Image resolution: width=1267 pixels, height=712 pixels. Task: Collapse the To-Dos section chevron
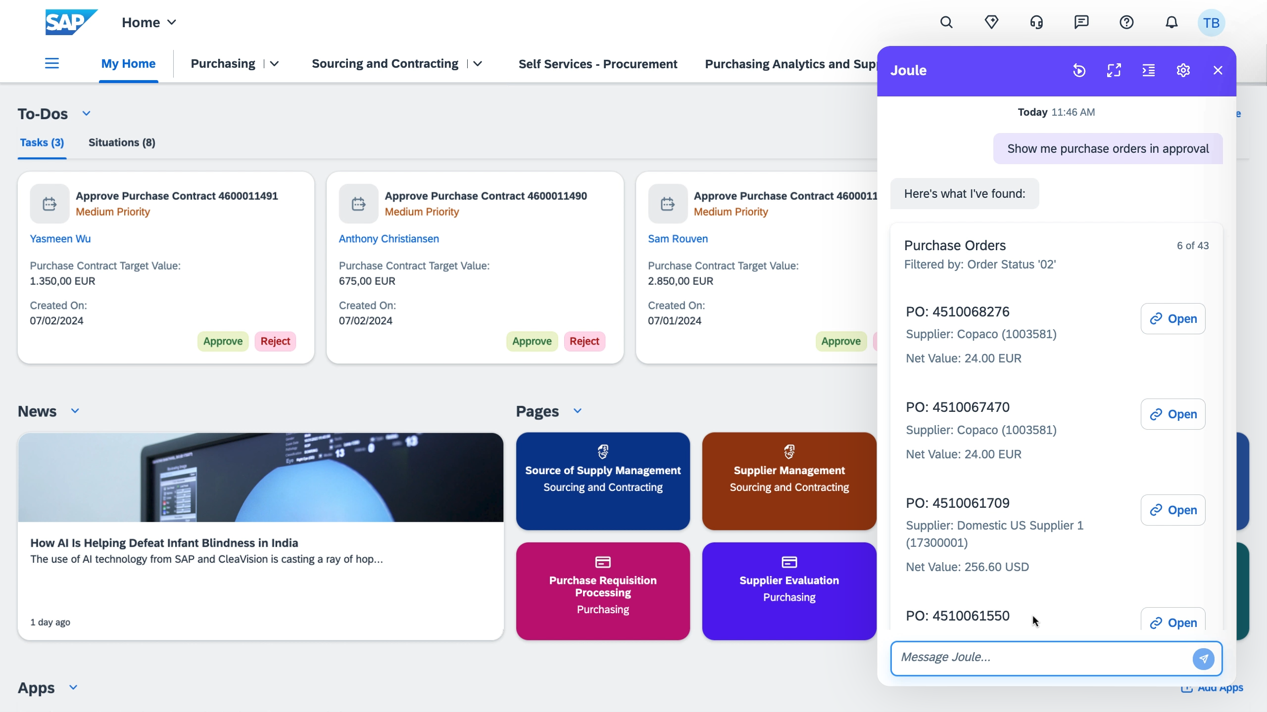(87, 114)
